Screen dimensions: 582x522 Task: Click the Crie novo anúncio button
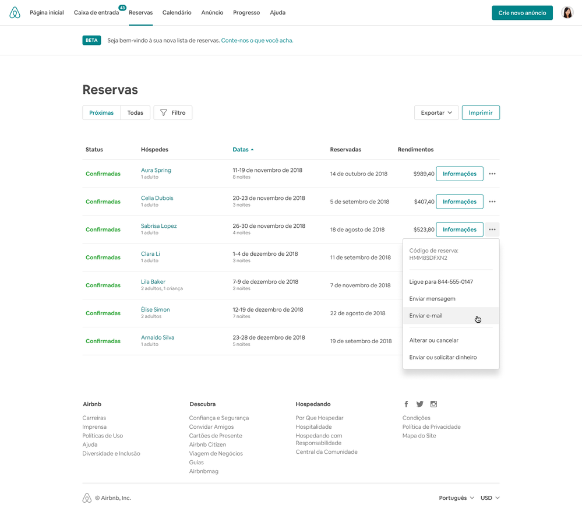click(522, 13)
